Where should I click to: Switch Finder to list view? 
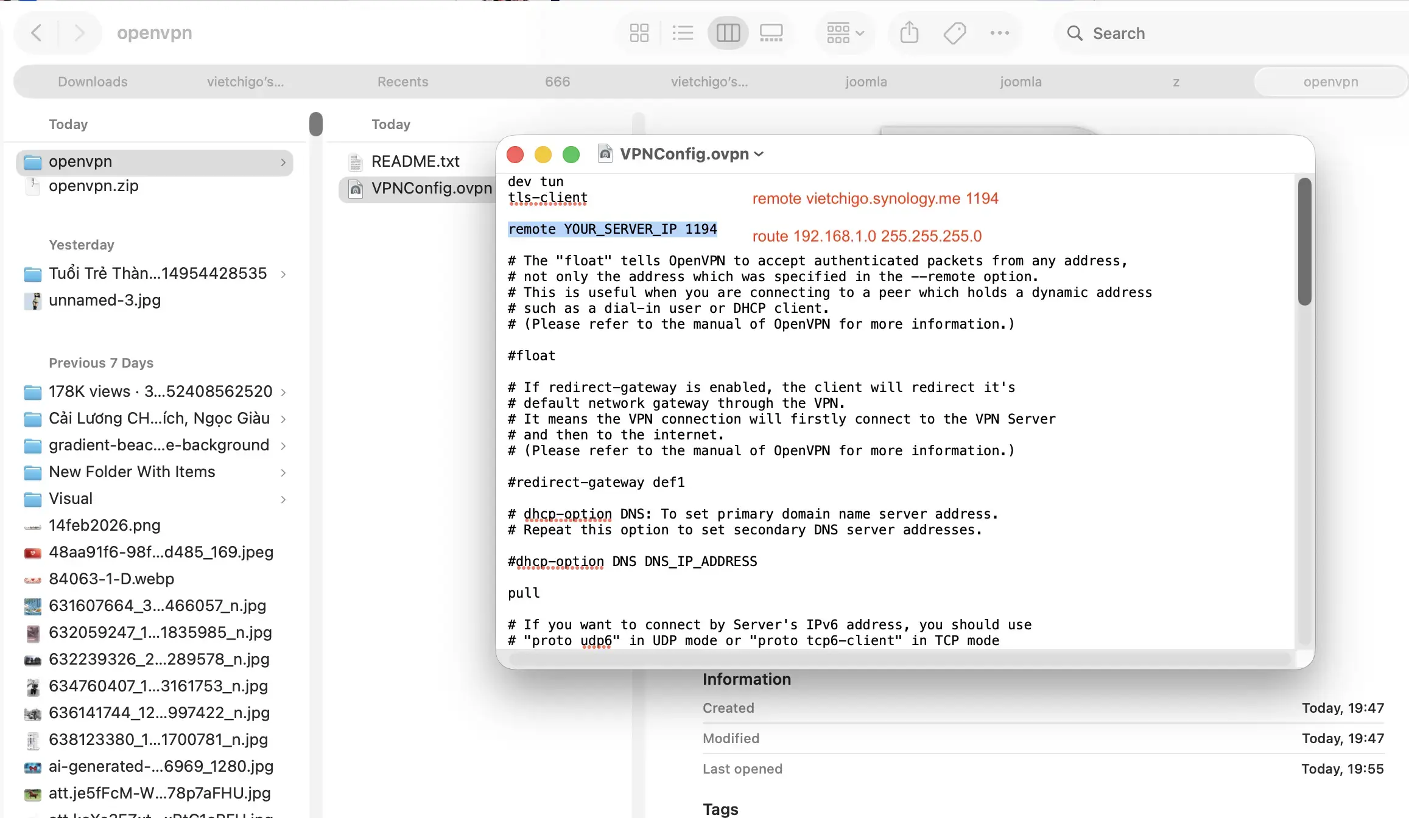click(683, 33)
